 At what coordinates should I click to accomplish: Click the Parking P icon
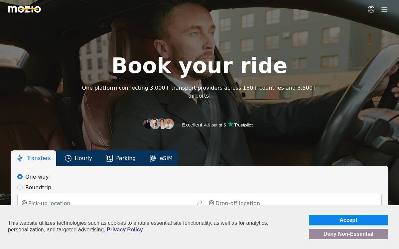[x=109, y=158]
